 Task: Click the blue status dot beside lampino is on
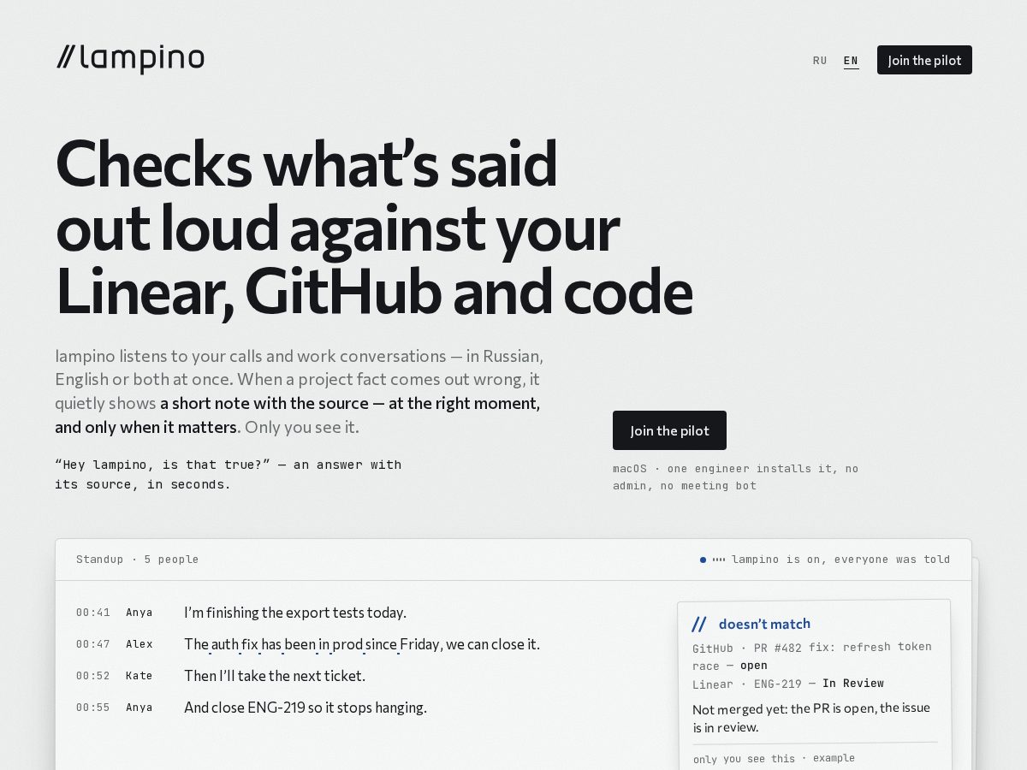coord(703,560)
